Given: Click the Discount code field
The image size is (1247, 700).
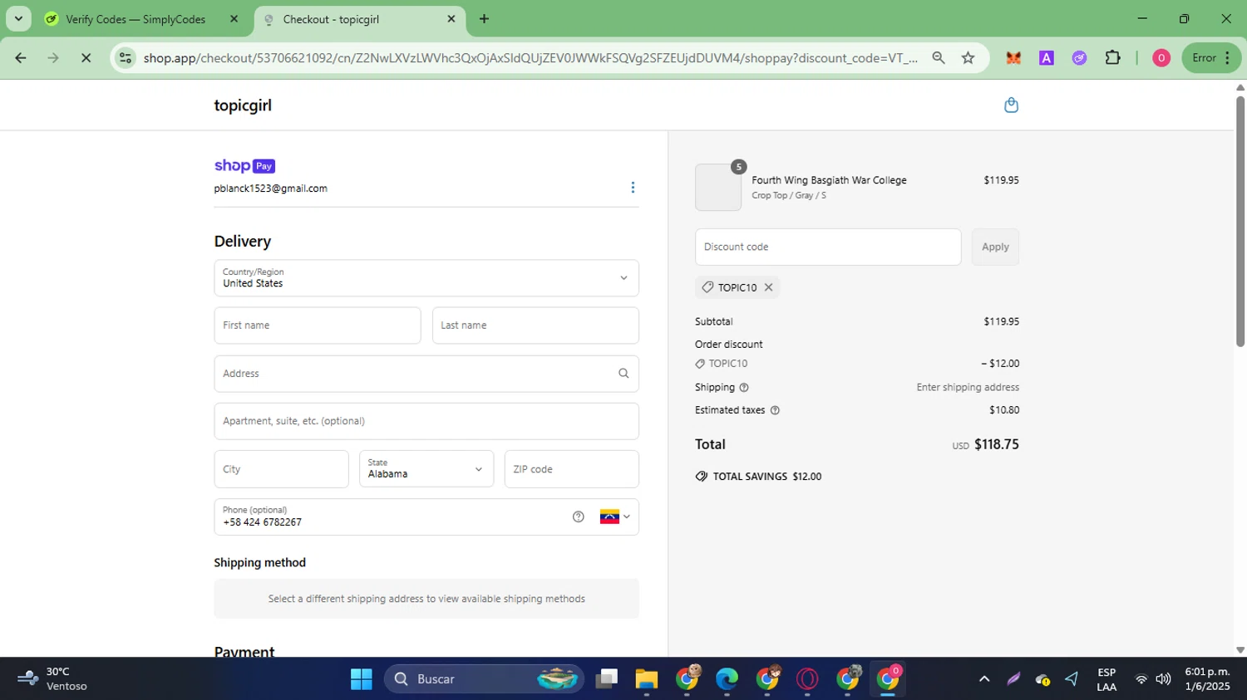Looking at the screenshot, I should pyautogui.click(x=828, y=247).
